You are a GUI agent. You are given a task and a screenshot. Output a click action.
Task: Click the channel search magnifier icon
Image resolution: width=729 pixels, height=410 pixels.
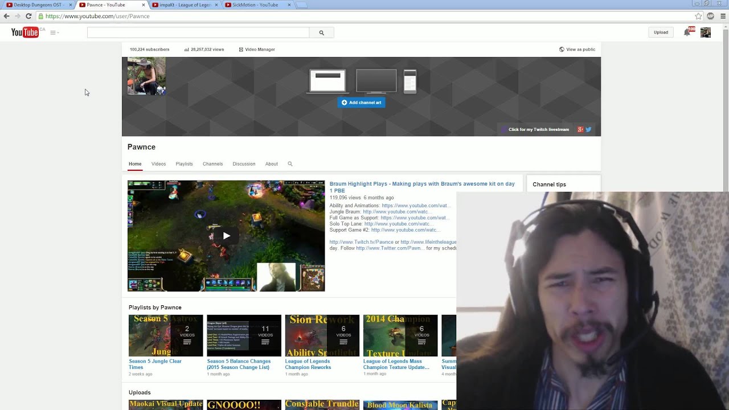pos(290,164)
